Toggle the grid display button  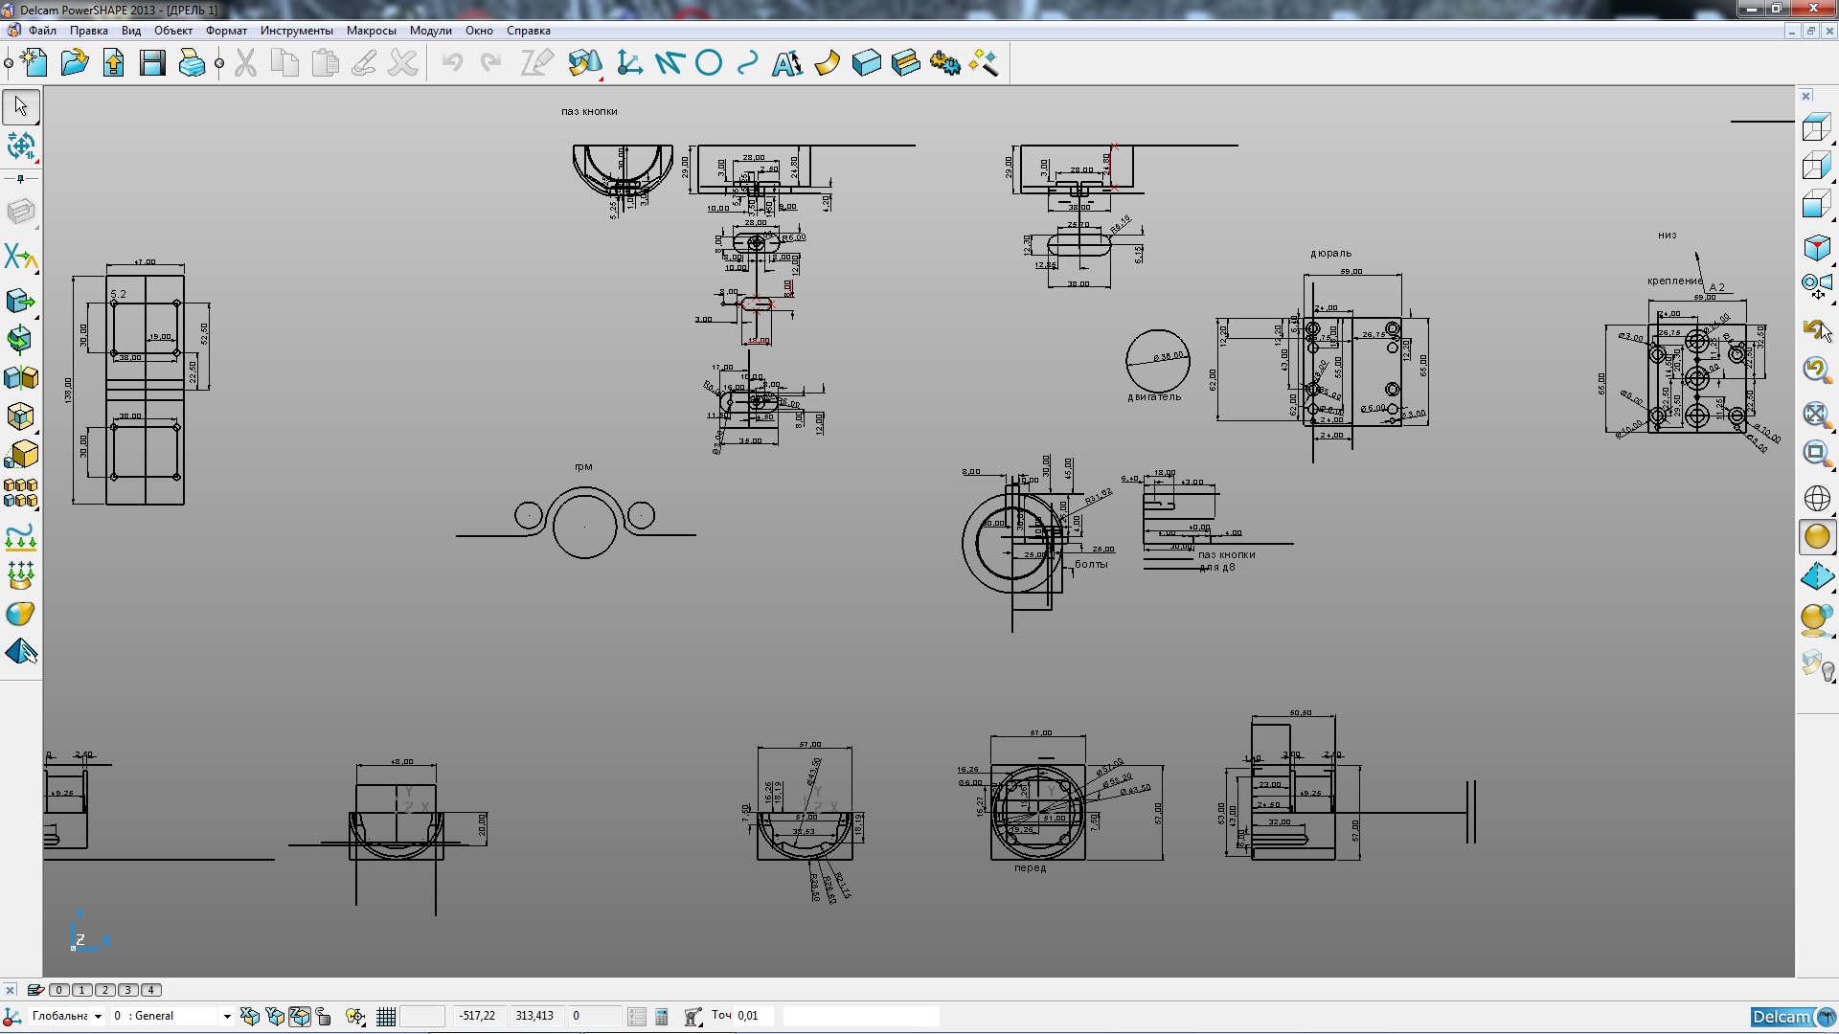pos(386,1017)
